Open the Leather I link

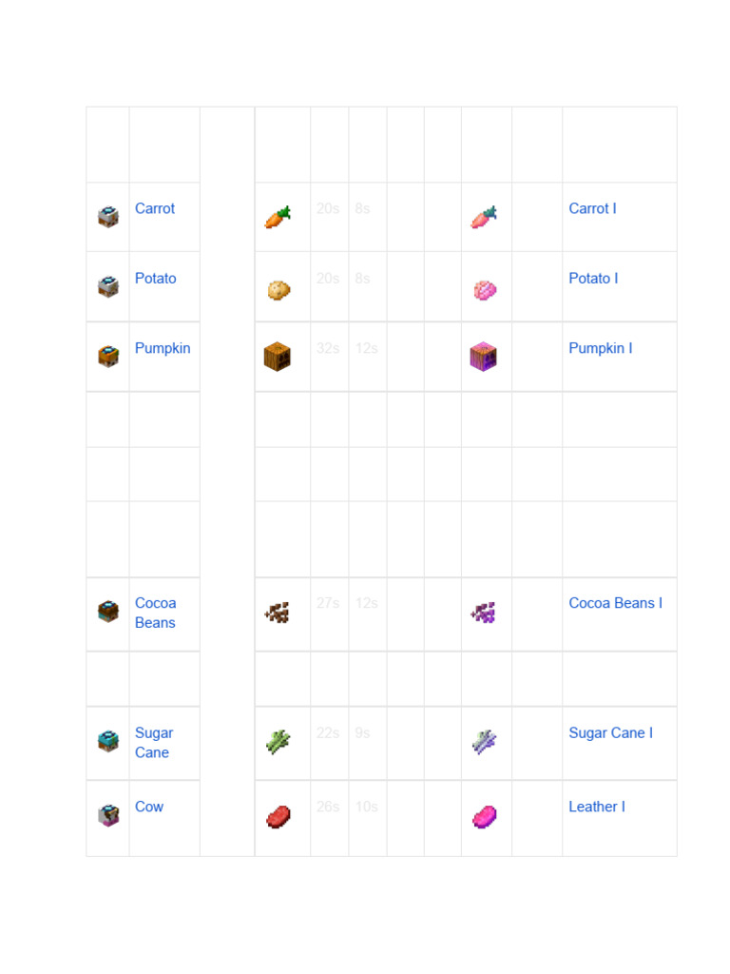coord(597,807)
